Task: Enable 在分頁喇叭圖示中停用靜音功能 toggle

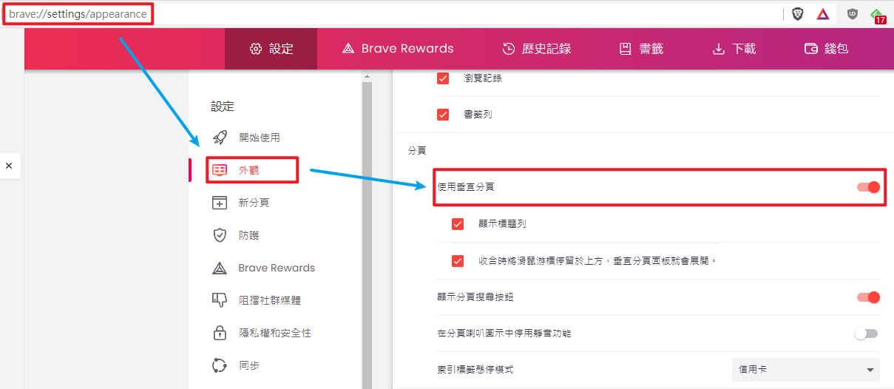Action: 866,334
